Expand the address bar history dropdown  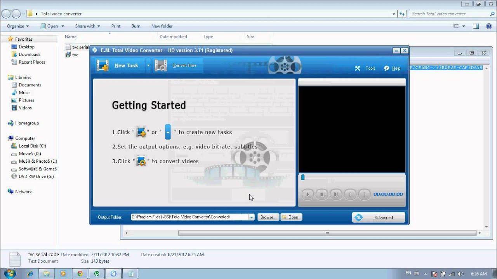394,14
